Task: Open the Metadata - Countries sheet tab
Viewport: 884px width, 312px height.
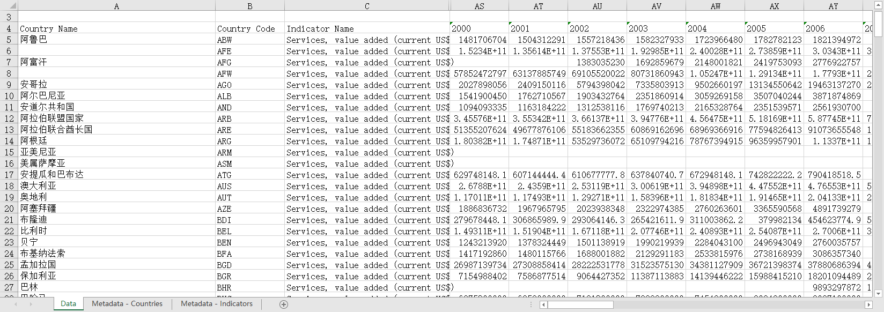Action: (x=127, y=303)
